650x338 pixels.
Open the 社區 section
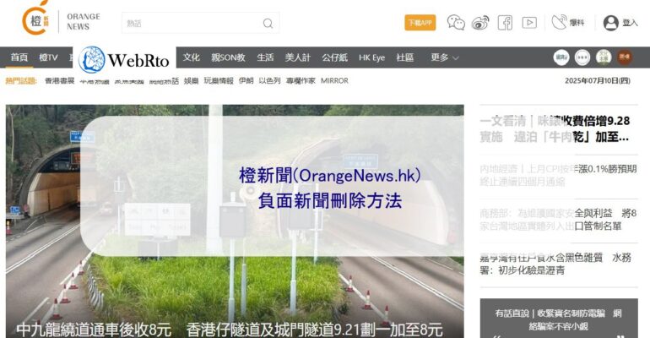404,57
